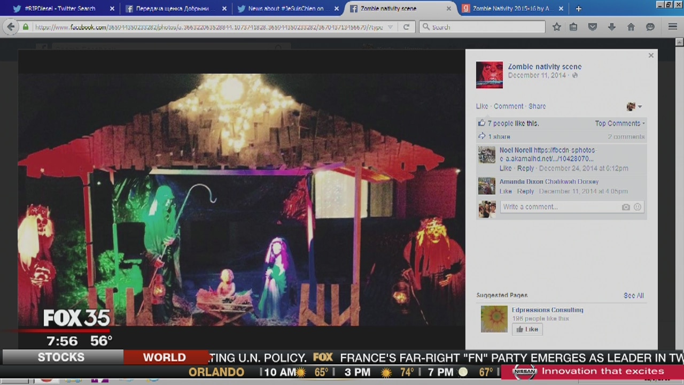Like Noel Norell's comment
The height and width of the screenshot is (385, 684).
505,168
